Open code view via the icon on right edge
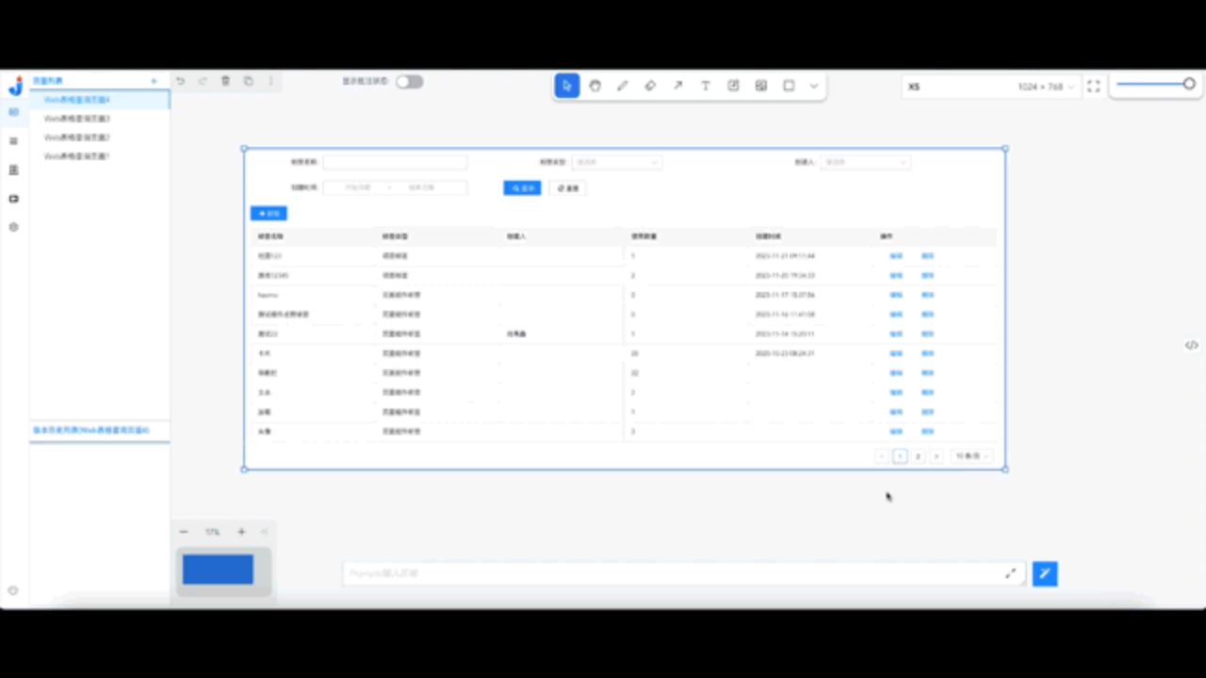Screen dimensions: 1206x678 click(1191, 345)
